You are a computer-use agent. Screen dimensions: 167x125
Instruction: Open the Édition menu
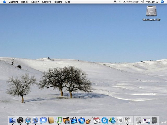[x=35, y=2]
